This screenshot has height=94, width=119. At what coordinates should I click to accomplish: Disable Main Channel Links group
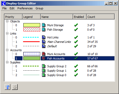(76, 42)
